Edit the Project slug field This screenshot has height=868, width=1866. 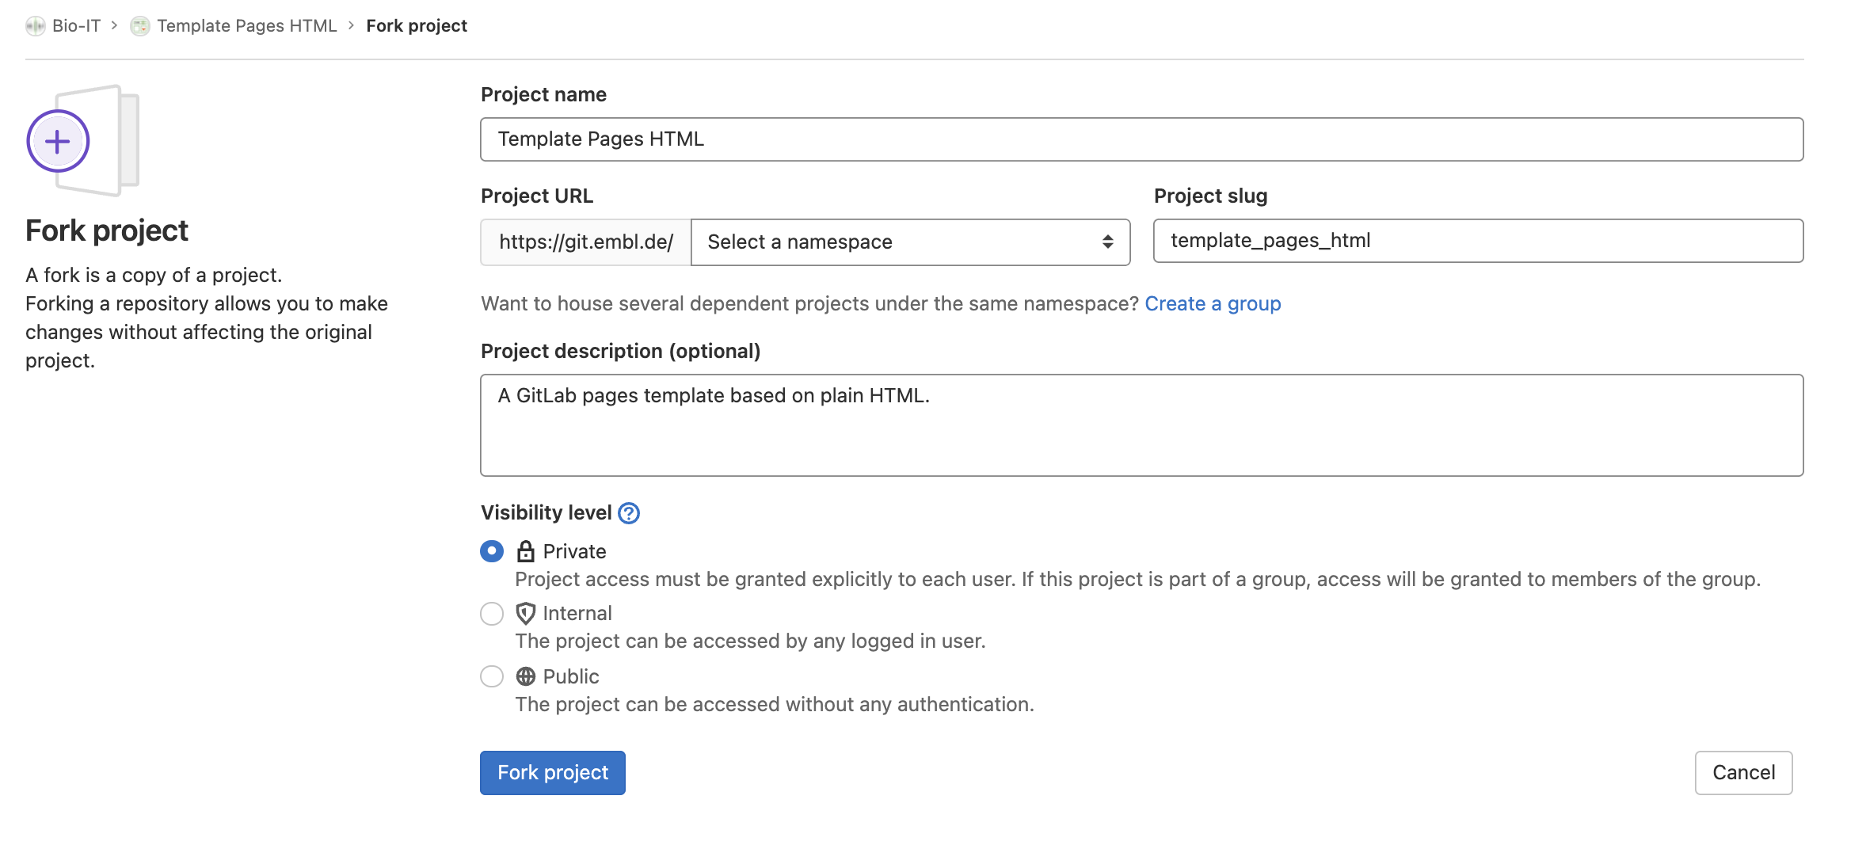(1478, 241)
